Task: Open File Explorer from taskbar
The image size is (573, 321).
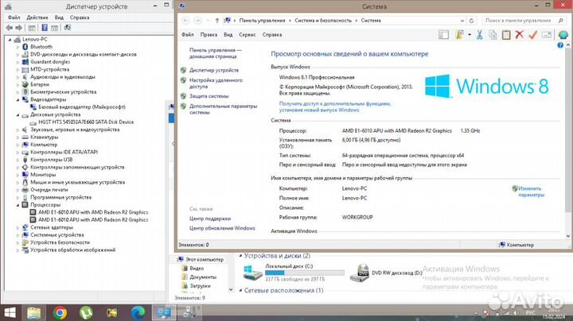Action: (x=34, y=313)
